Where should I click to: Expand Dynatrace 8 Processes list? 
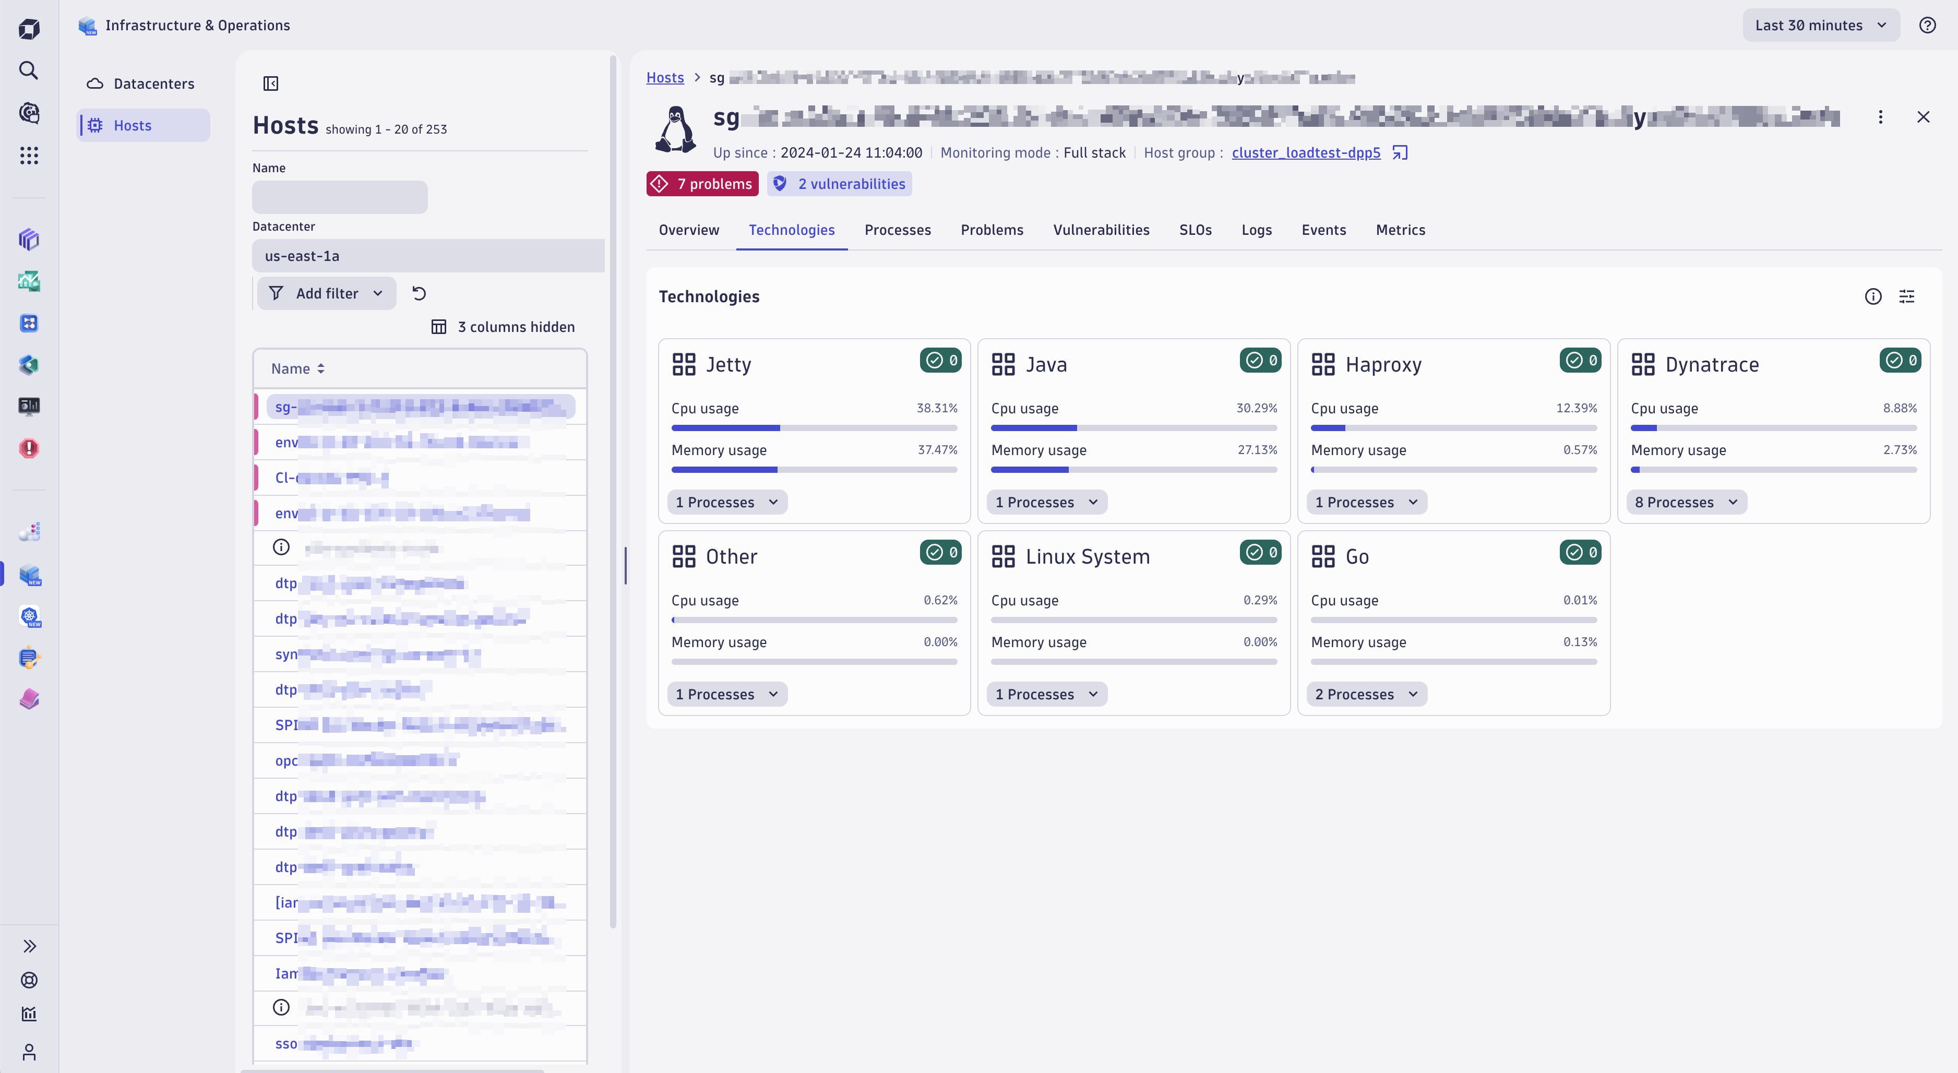point(1686,502)
